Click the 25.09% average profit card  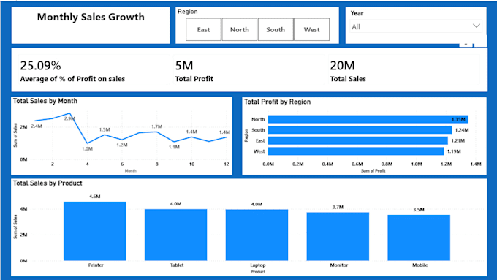94,70
